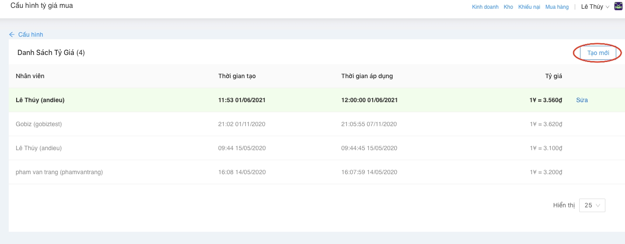The width and height of the screenshot is (625, 244).
Task: Go to the Kho section
Action: pyautogui.click(x=508, y=7)
